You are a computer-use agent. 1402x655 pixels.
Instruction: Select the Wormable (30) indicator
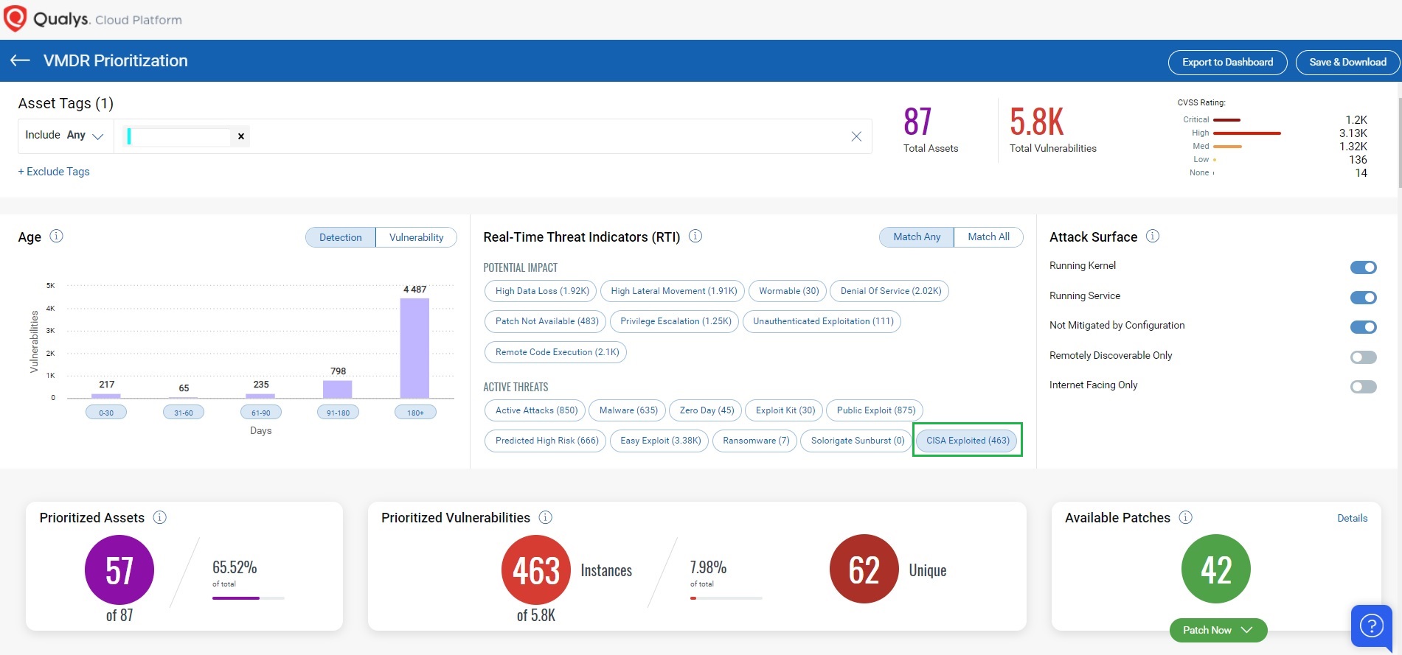788,291
